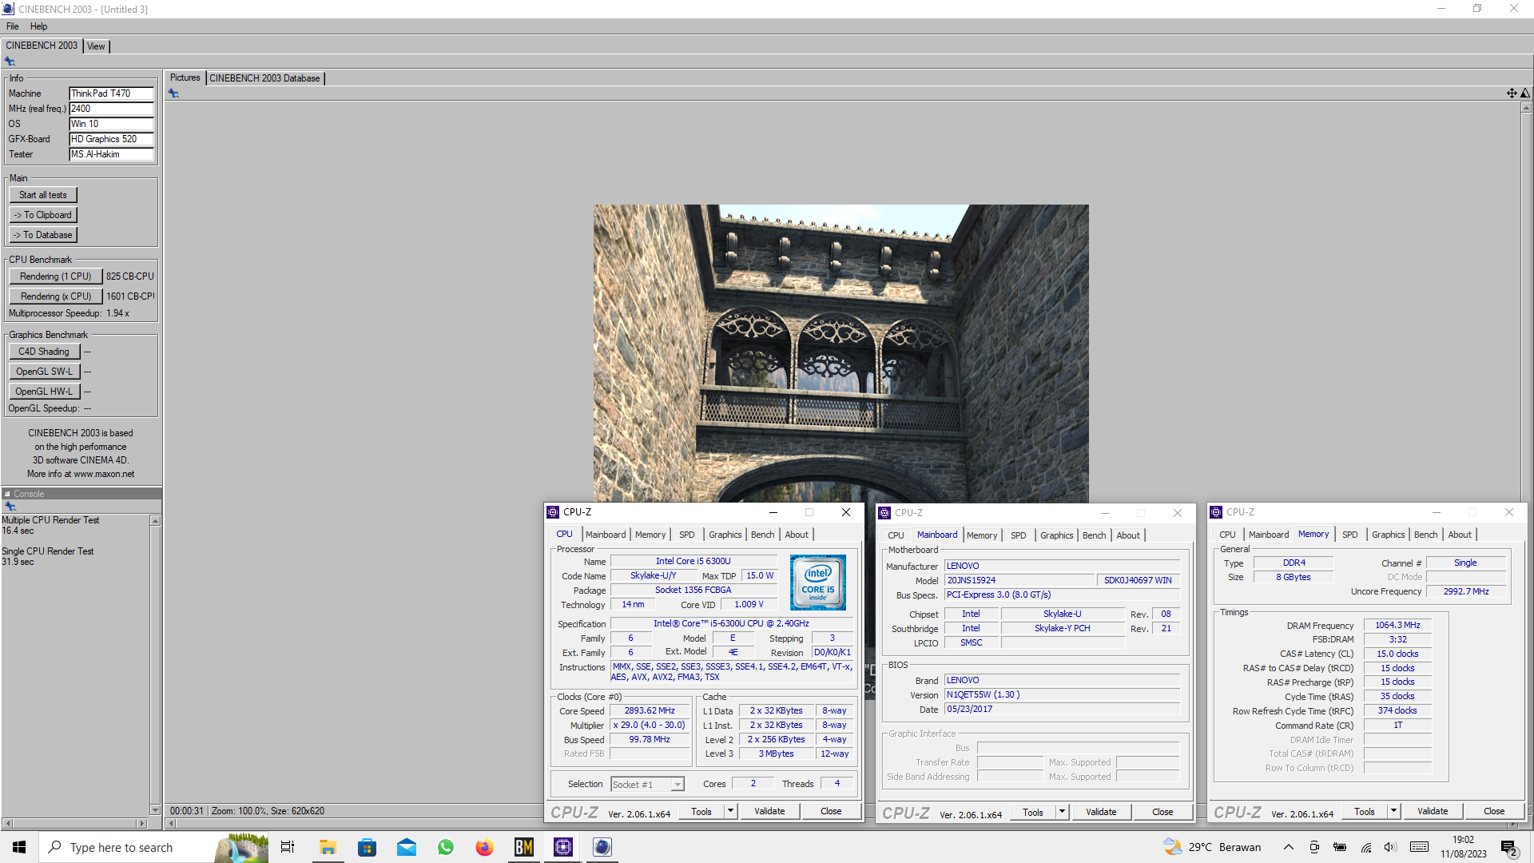
Task: Run the C4D Shading test
Action: click(45, 352)
